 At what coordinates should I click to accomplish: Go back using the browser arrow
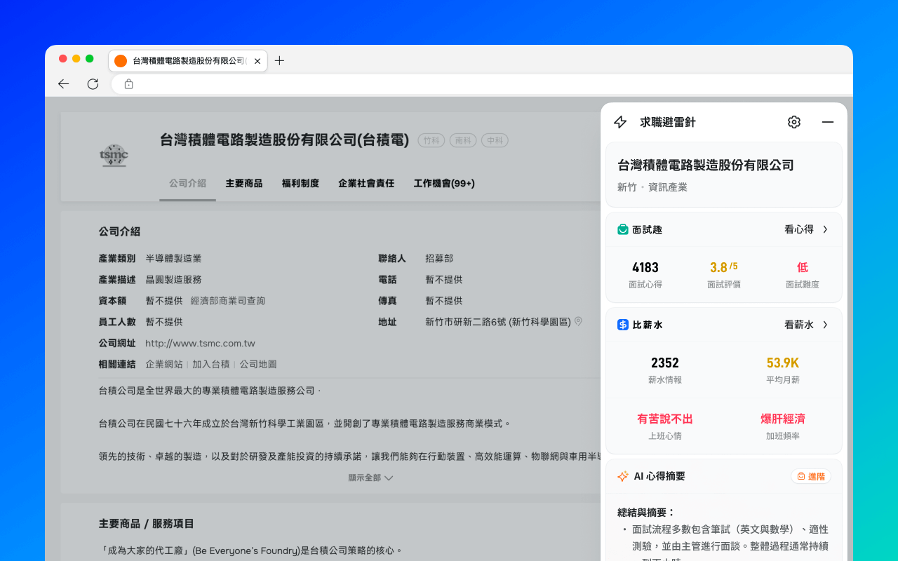63,83
